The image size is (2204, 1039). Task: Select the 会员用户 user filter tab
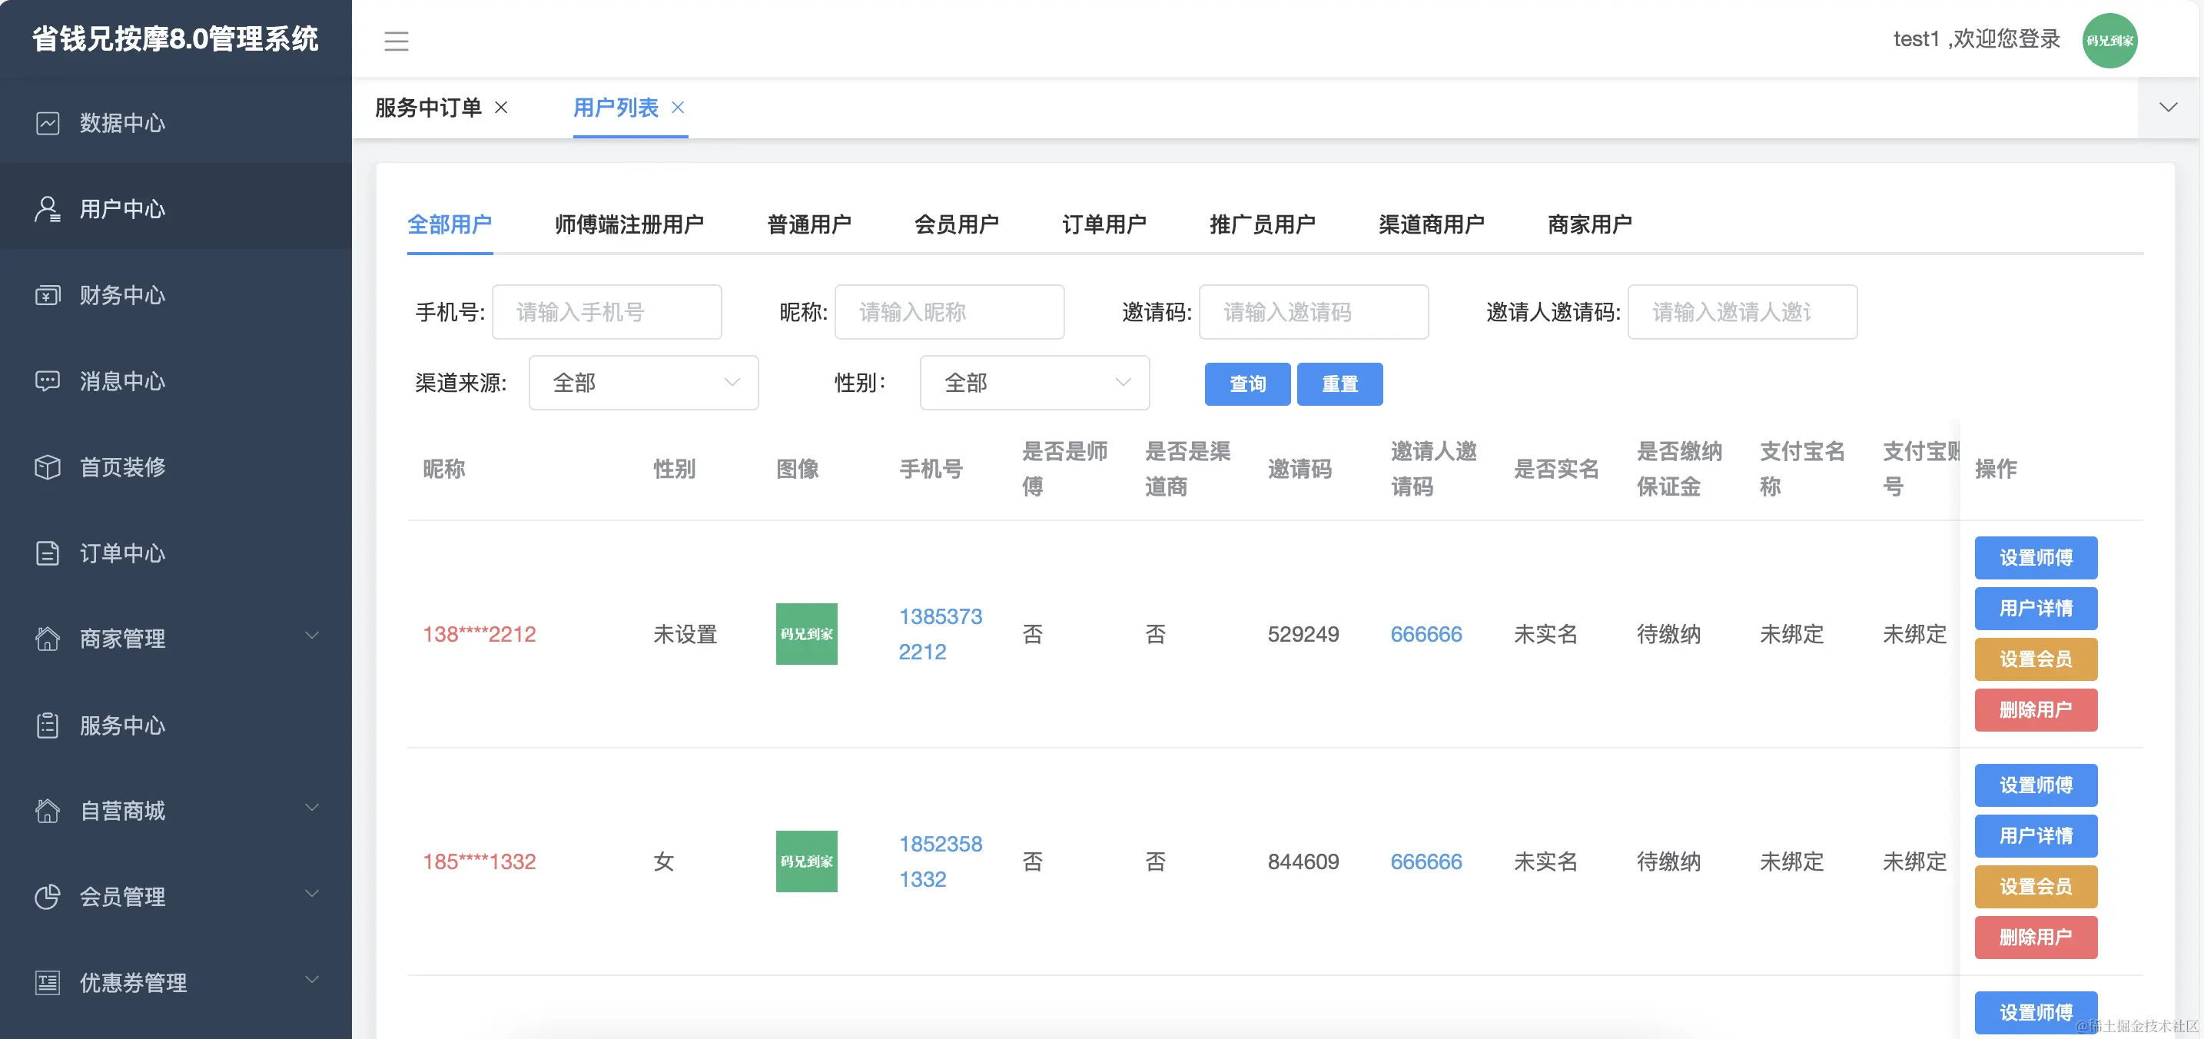click(956, 224)
